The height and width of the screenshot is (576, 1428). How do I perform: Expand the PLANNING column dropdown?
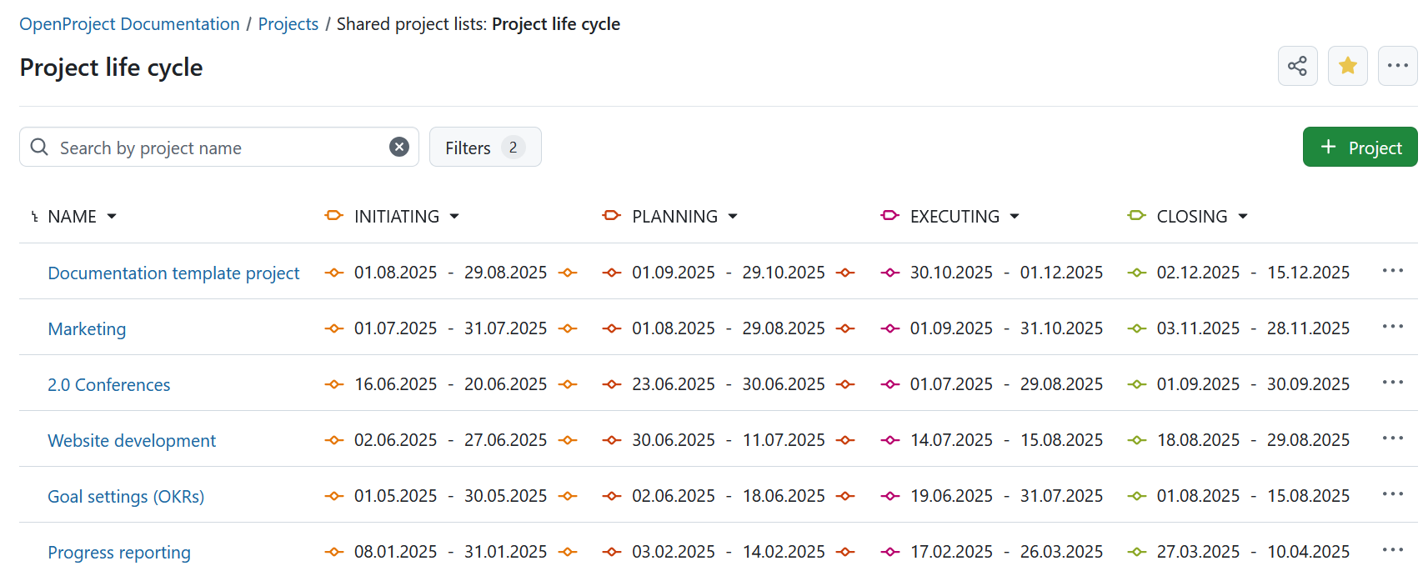(x=733, y=217)
